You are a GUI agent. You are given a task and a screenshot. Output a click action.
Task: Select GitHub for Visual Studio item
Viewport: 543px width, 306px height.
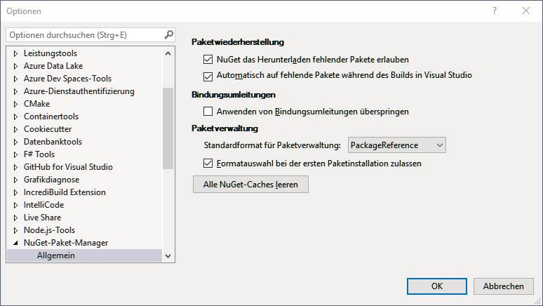68,167
